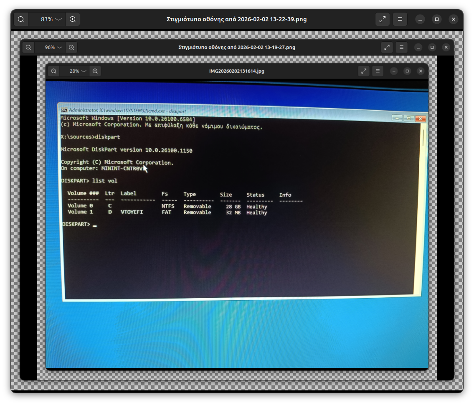This screenshot has width=474, height=405.
Task: Open the 83% zoom level dropdown
Action: 51,19
